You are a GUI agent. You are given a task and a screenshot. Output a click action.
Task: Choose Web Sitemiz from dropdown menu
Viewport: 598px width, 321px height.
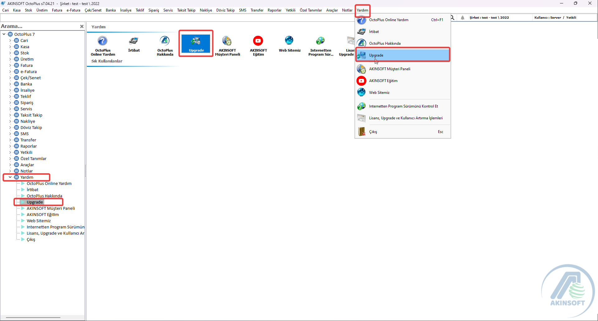pos(403,93)
